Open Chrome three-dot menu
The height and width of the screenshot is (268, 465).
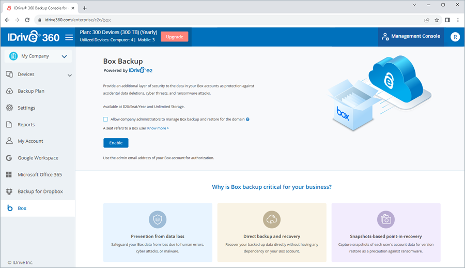click(458, 20)
